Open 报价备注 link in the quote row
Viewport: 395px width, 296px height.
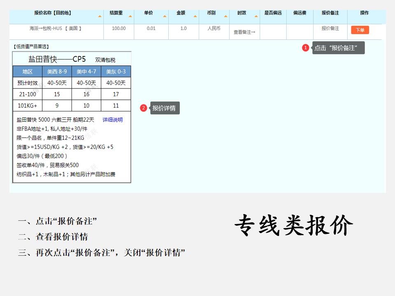point(330,28)
